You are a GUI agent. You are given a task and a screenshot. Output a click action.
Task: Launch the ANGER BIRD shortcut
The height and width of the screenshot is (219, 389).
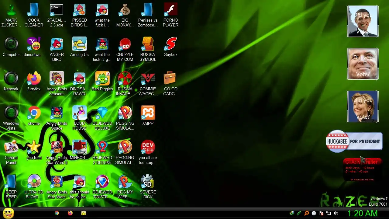tap(57, 50)
